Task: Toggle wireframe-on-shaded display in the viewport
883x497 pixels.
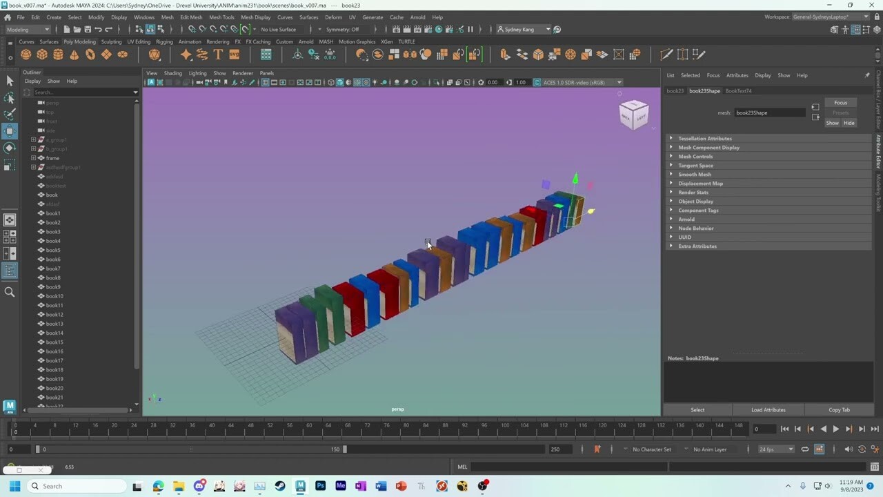Action: click(x=357, y=82)
